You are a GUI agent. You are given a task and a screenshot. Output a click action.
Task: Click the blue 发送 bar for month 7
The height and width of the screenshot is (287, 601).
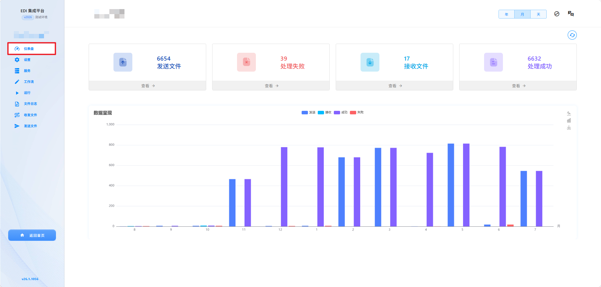524,198
